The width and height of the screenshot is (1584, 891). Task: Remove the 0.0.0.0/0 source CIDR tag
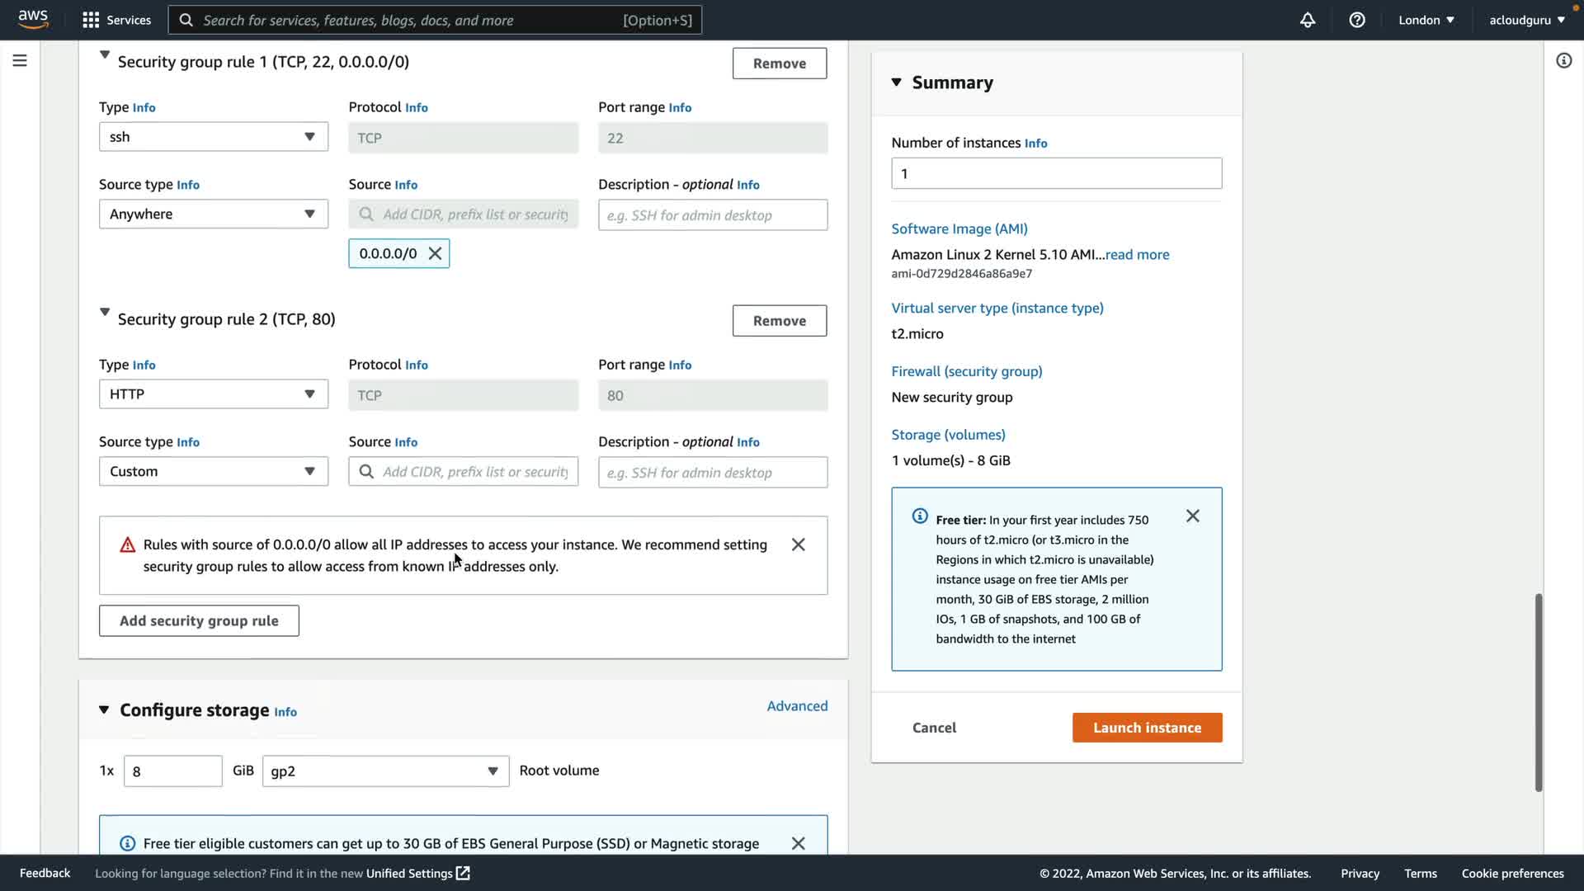click(x=435, y=253)
